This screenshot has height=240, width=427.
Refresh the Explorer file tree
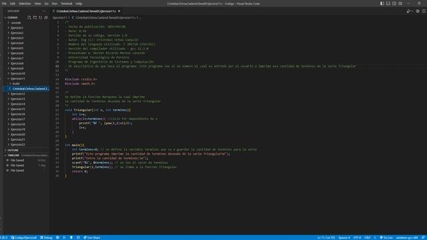(x=40, y=17)
